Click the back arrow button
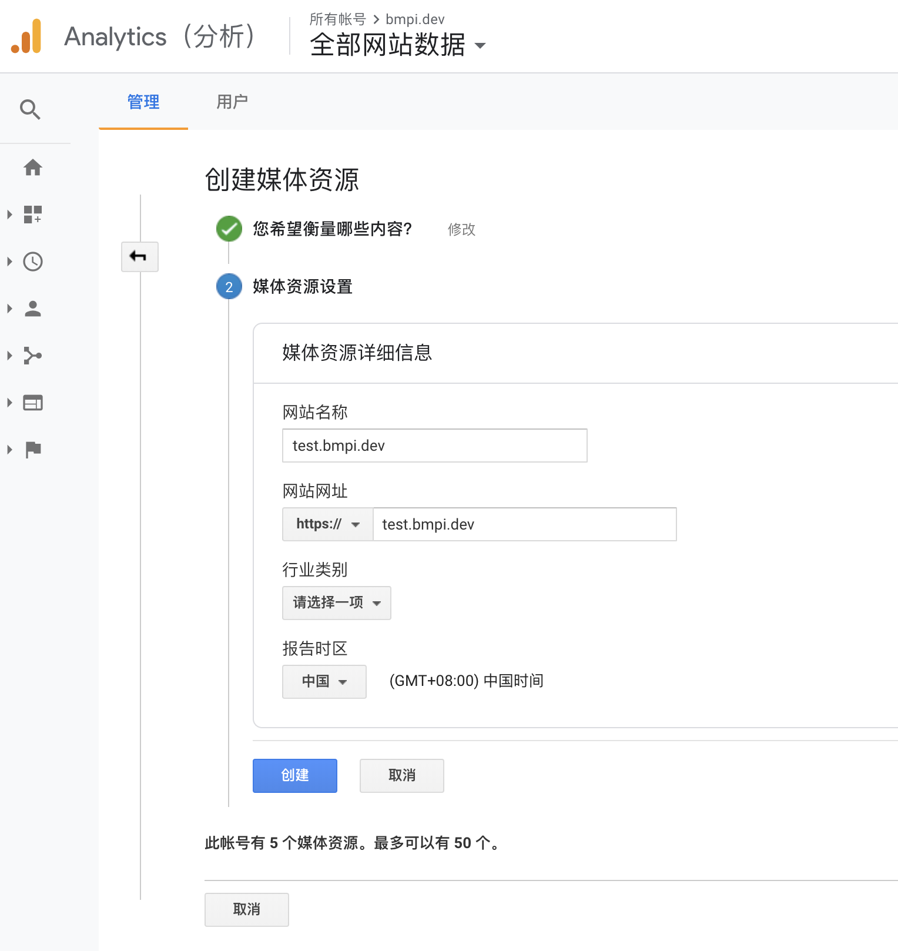 point(139,256)
